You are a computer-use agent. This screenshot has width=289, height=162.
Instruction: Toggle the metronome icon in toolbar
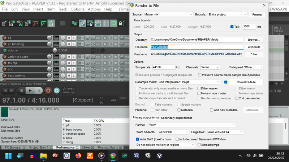[51, 23]
